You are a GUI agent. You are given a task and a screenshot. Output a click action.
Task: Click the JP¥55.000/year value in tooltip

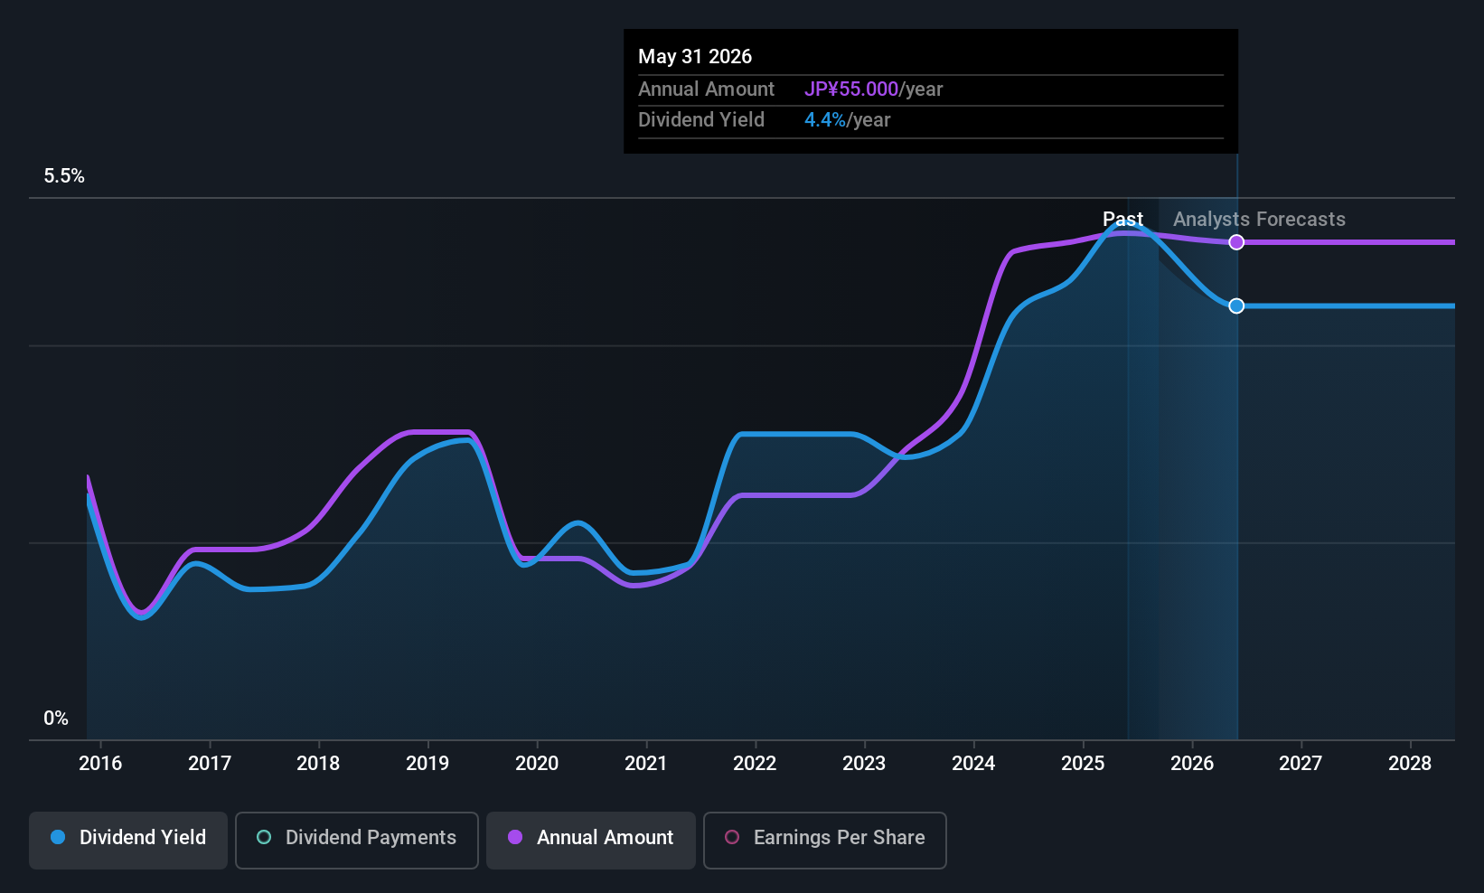873,89
